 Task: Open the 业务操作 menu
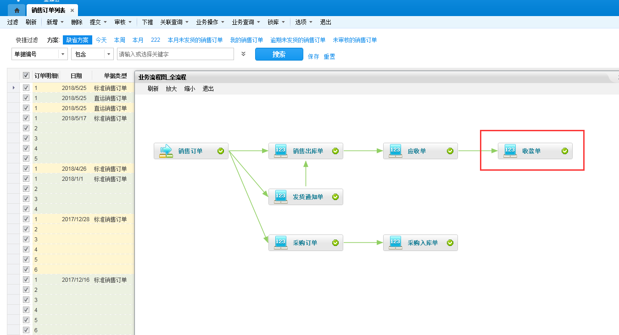coord(210,22)
